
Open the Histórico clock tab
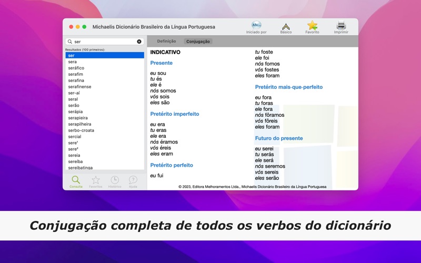pyautogui.click(x=115, y=181)
